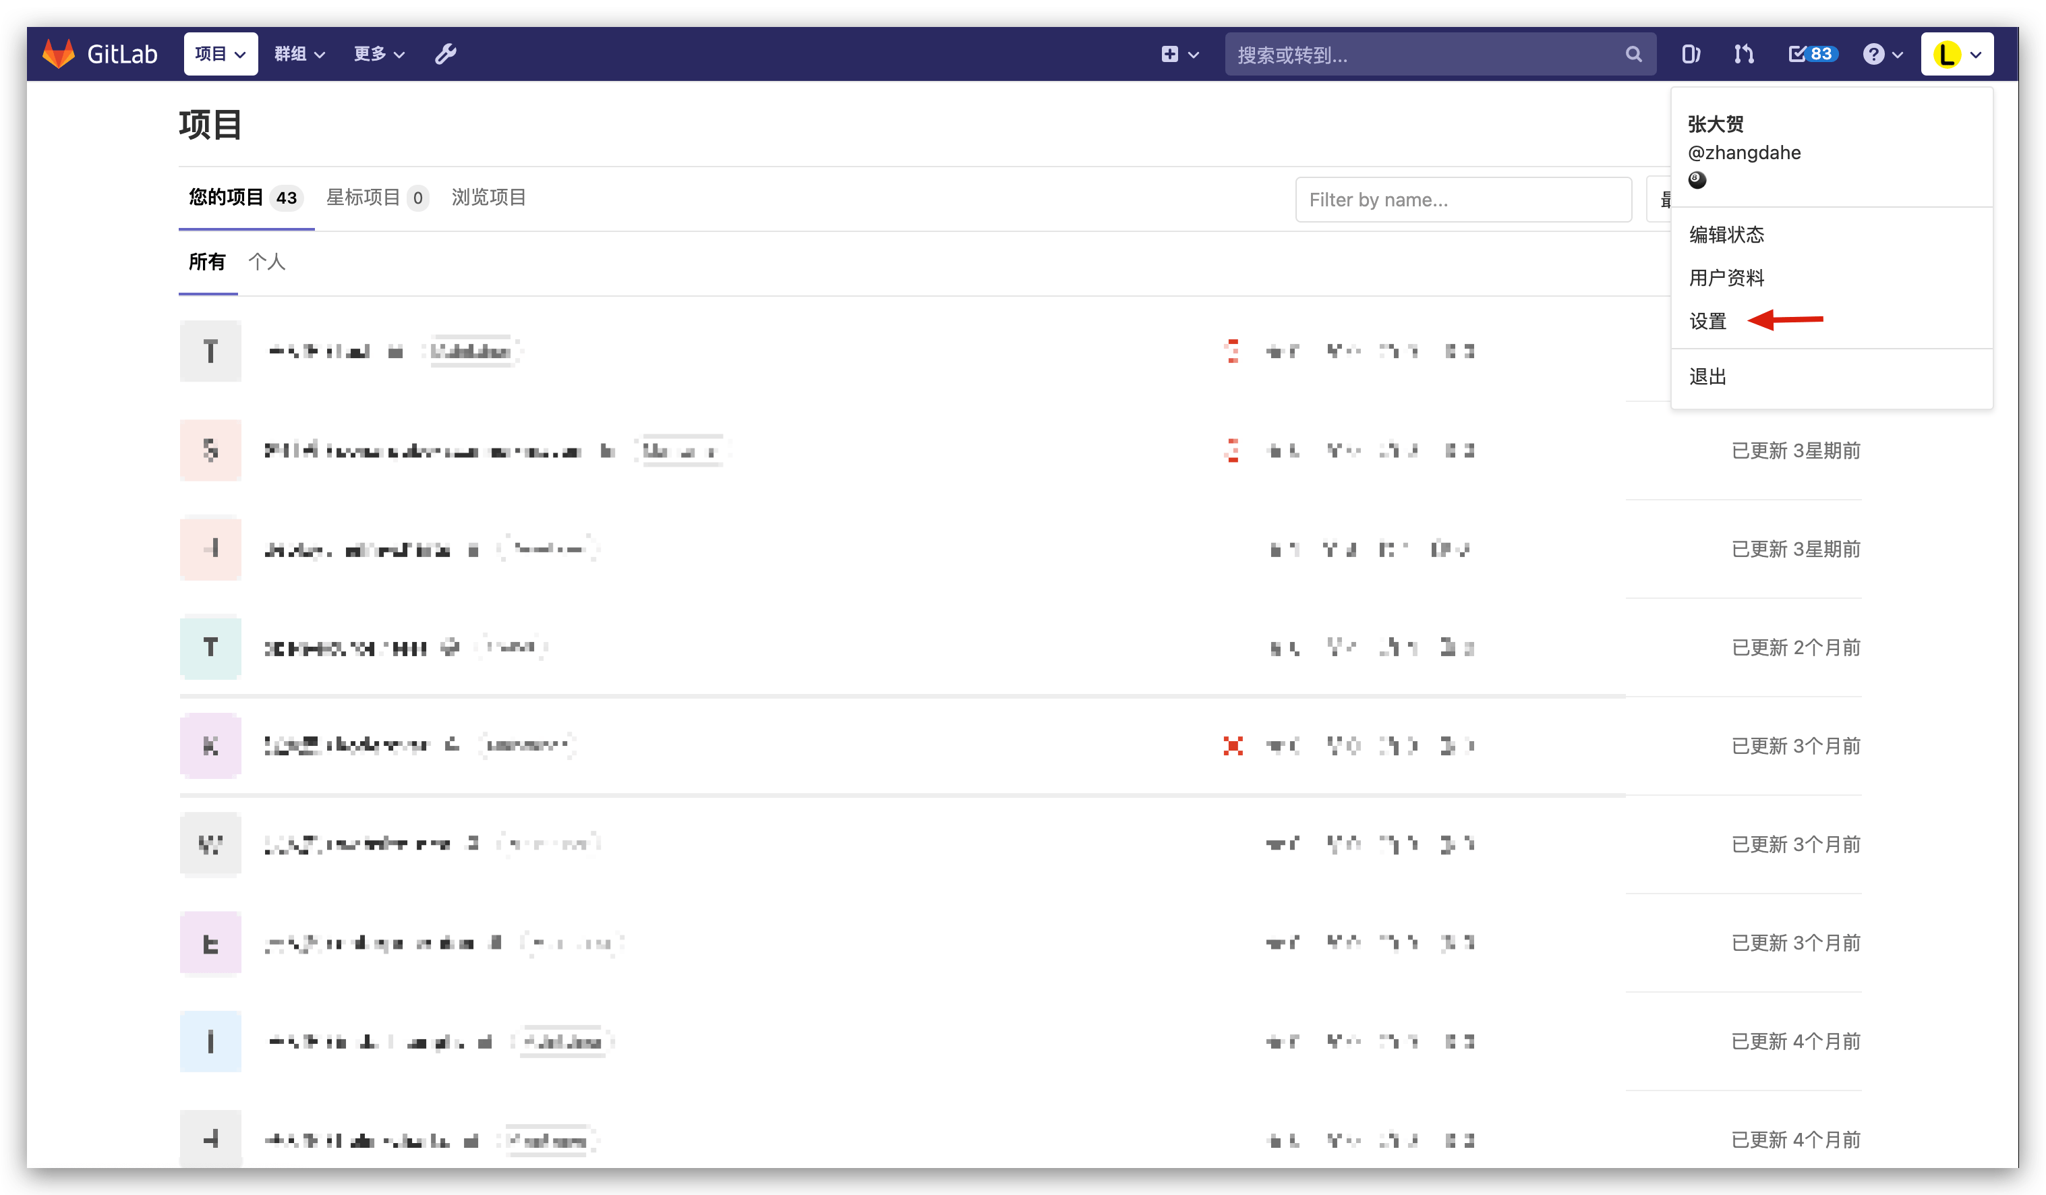
Task: Click 设置 indicated by the red arrow
Action: pyautogui.click(x=1707, y=321)
